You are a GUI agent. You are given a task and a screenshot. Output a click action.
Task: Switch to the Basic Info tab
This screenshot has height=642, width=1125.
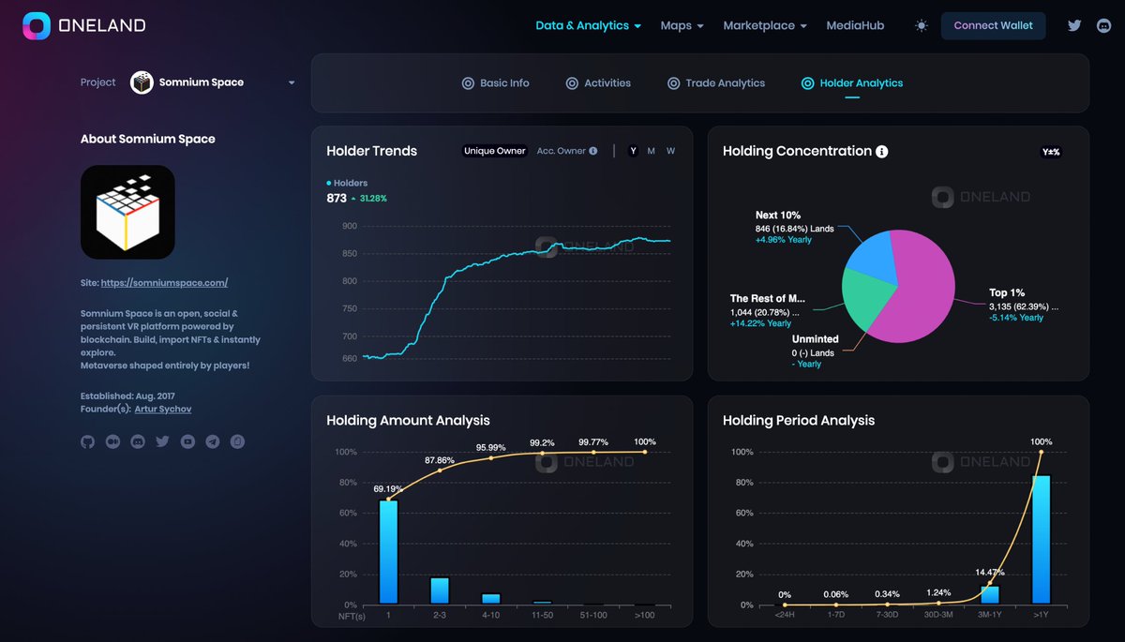point(495,83)
